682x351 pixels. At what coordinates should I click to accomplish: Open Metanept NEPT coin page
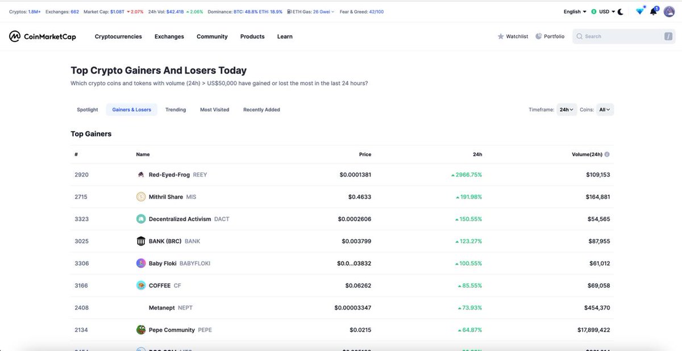(170, 308)
